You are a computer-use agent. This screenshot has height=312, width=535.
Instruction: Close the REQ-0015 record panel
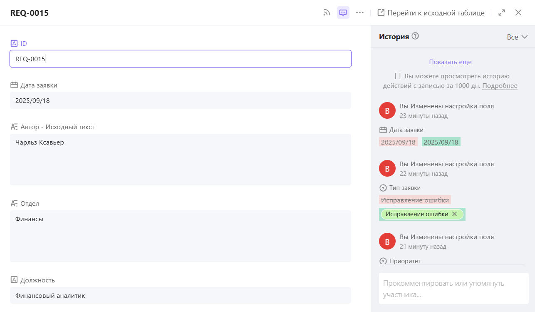518,12
